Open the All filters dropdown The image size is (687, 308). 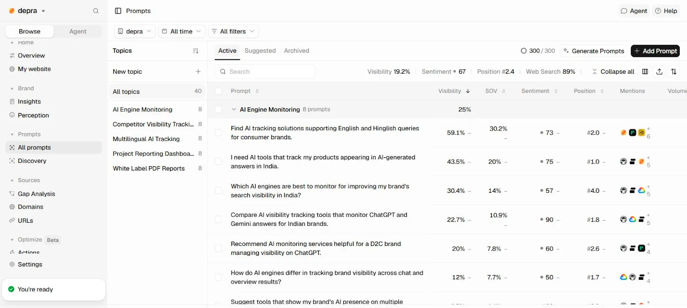pos(233,31)
